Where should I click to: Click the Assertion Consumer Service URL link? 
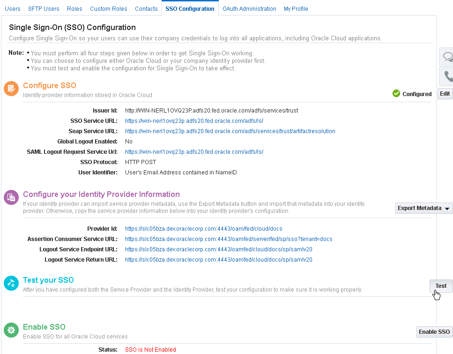[229, 239]
